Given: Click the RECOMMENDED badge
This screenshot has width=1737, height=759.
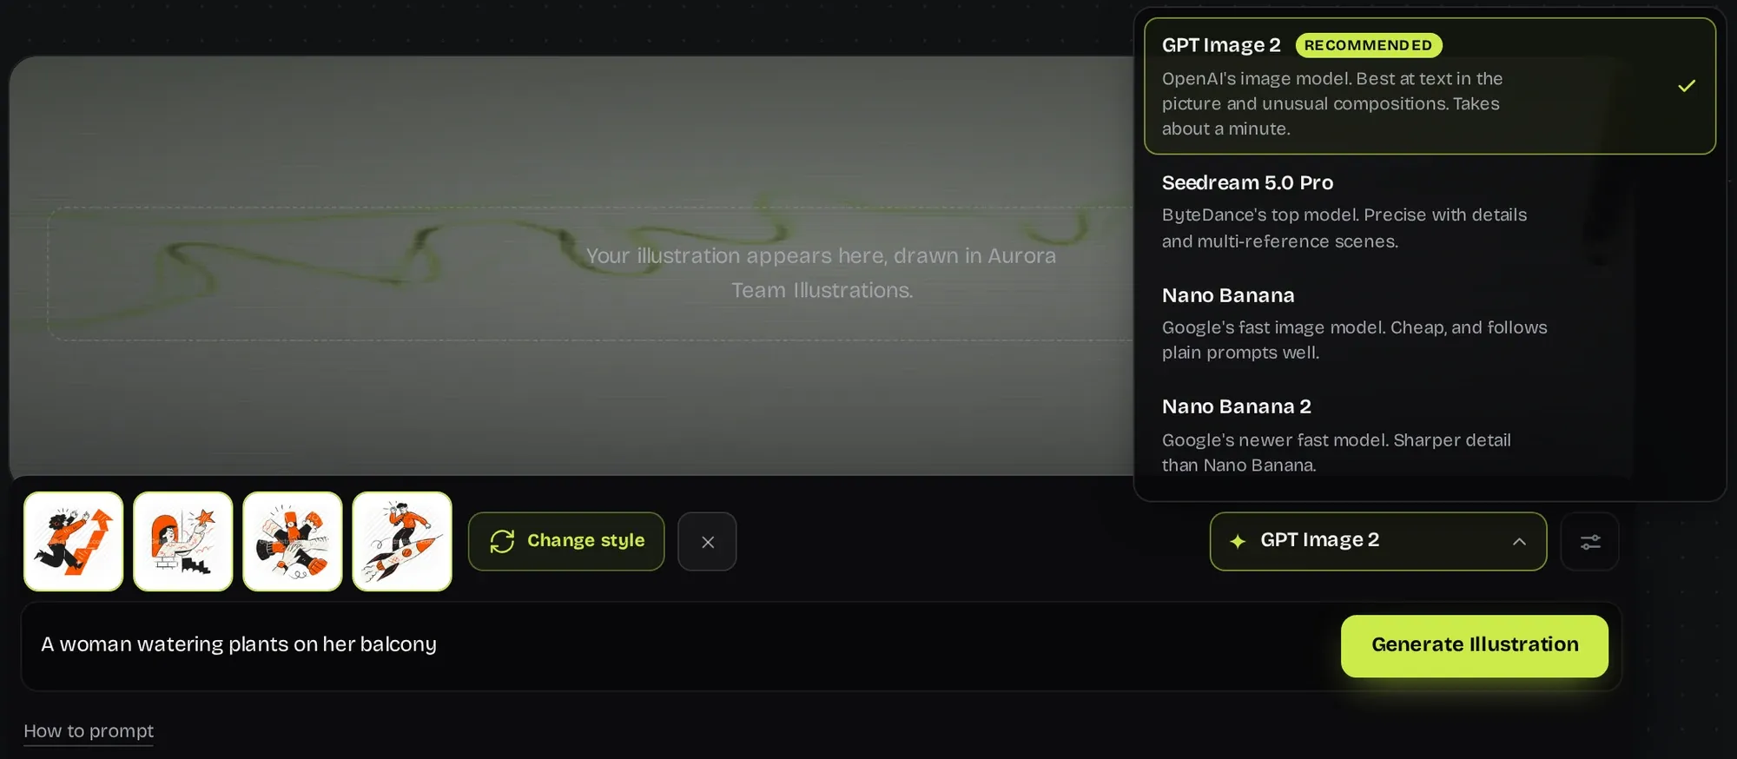Looking at the screenshot, I should point(1369,45).
